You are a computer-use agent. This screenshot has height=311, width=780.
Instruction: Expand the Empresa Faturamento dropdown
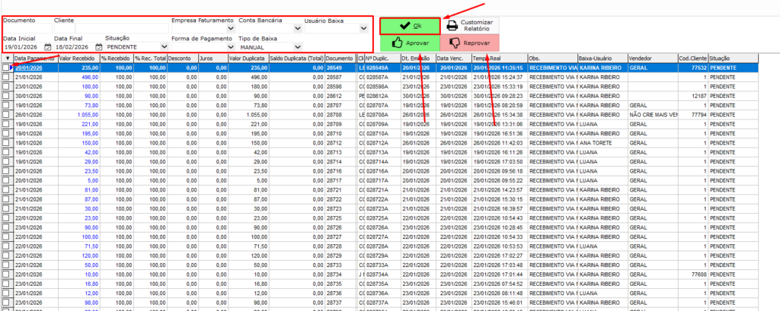click(231, 28)
